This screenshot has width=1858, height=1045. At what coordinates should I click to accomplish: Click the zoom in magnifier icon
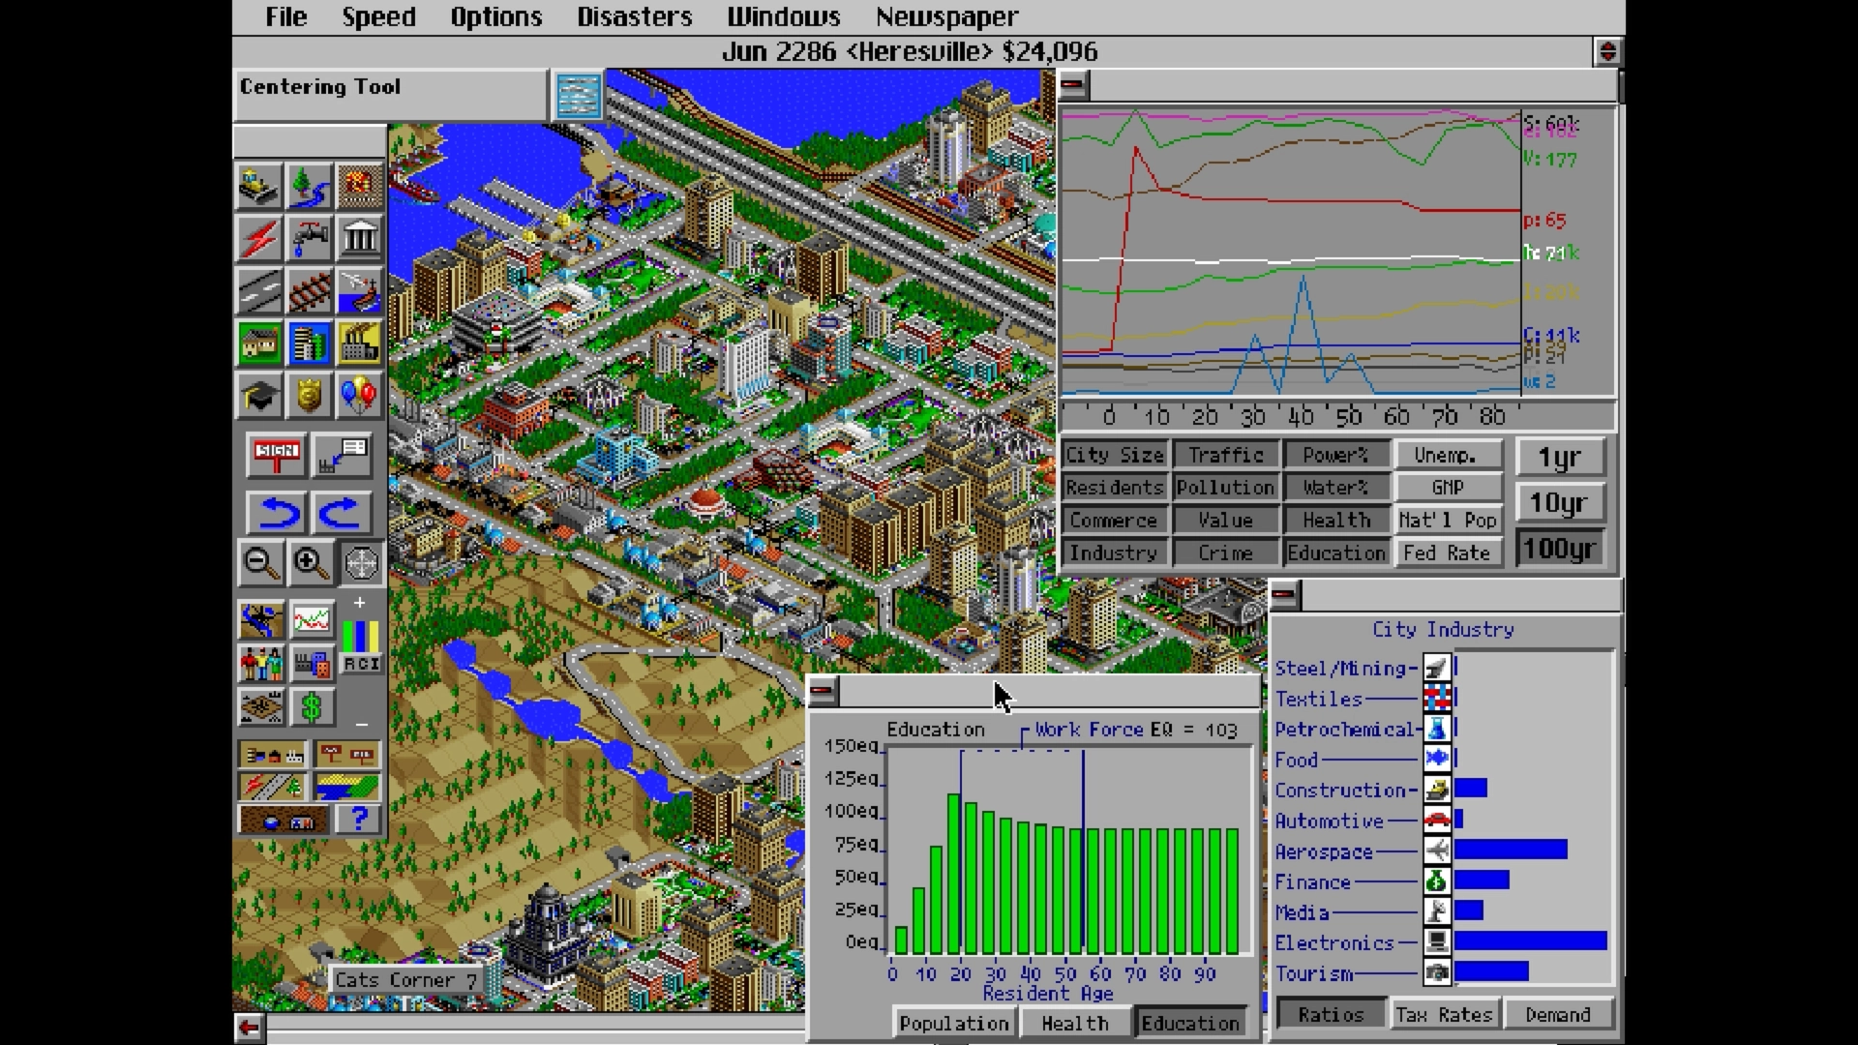tap(310, 563)
